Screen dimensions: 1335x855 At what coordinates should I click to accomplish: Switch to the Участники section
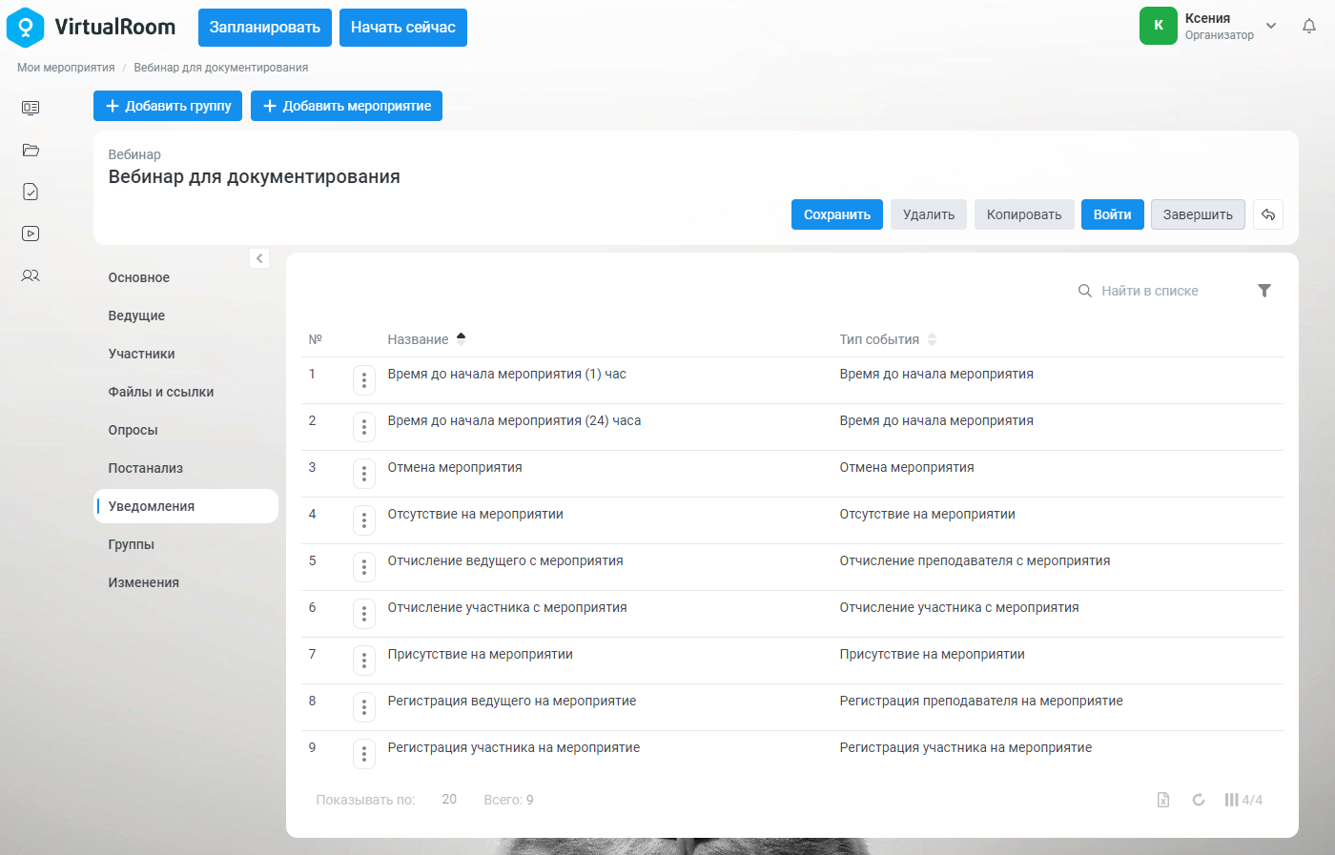pyautogui.click(x=142, y=354)
